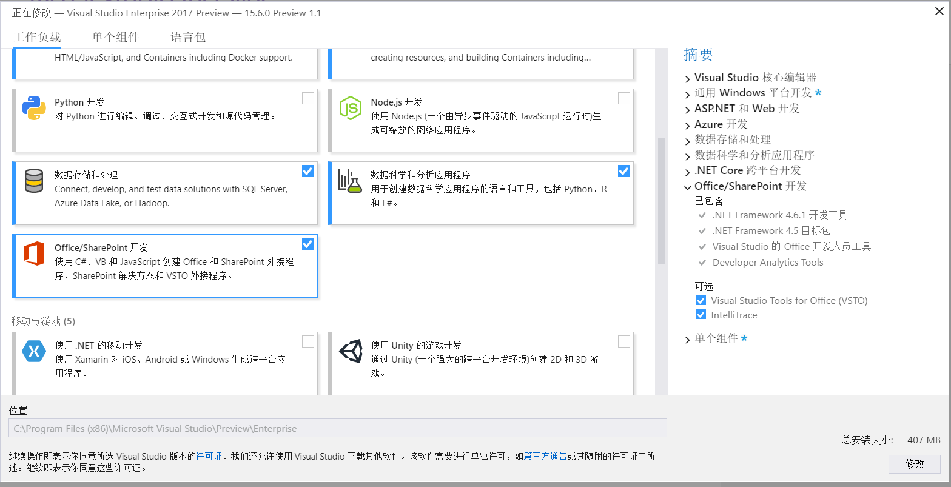The height and width of the screenshot is (487, 951).
Task: Uncheck IntelliTrace optional component
Action: [x=701, y=315]
